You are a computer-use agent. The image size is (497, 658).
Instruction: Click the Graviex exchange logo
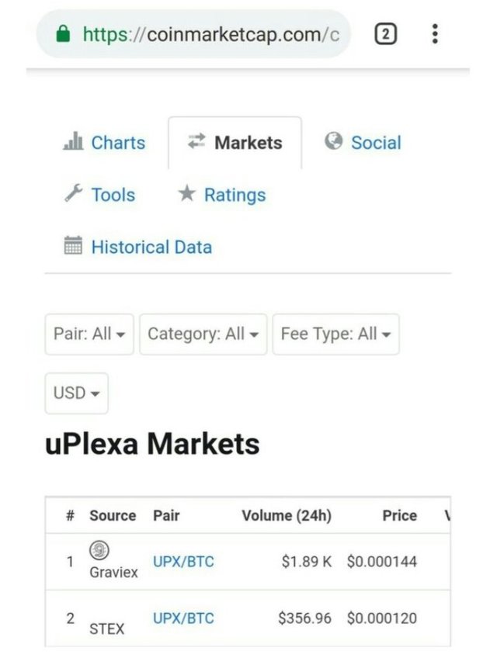pos(99,549)
